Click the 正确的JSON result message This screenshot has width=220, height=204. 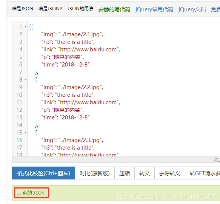click(x=31, y=193)
